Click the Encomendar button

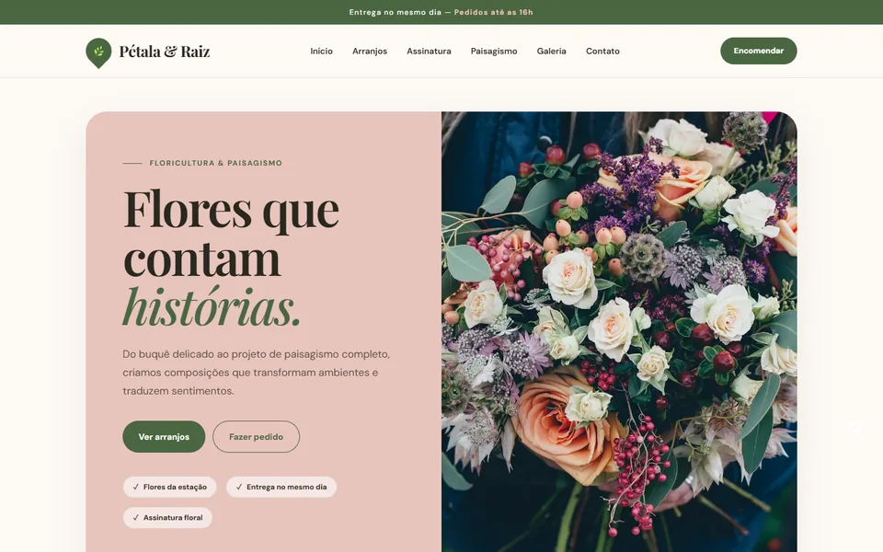pyautogui.click(x=759, y=51)
